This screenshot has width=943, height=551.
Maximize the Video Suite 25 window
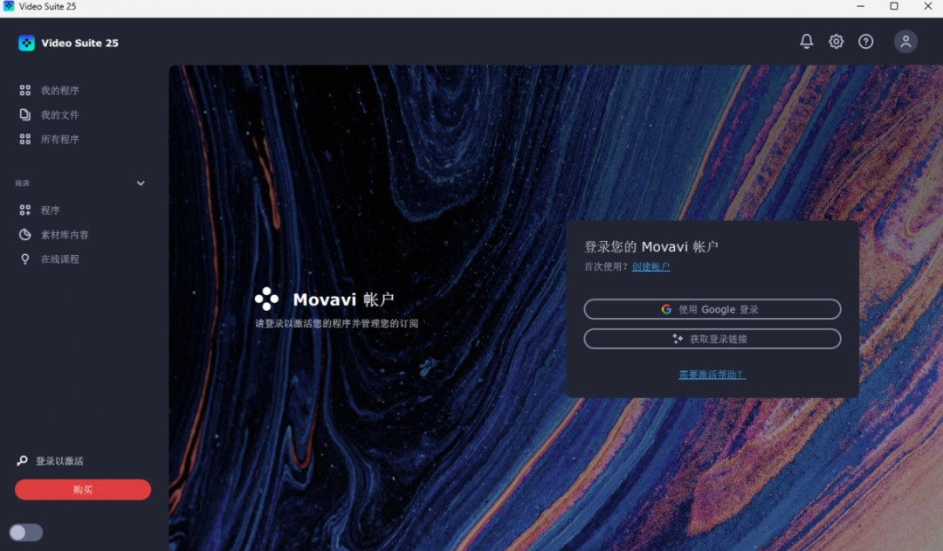coord(894,6)
